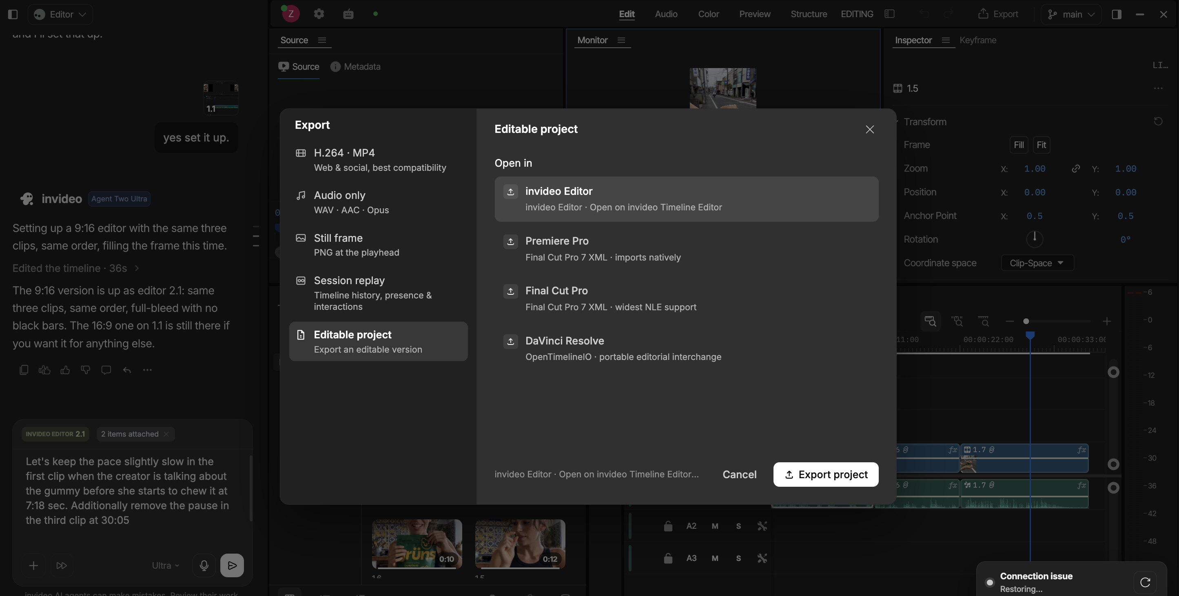Screen dimensions: 1179x596
Task: Open the main branch dropdown
Action: pyautogui.click(x=1071, y=14)
